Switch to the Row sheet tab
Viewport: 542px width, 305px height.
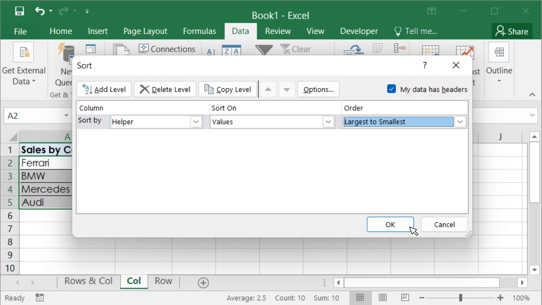(x=163, y=281)
